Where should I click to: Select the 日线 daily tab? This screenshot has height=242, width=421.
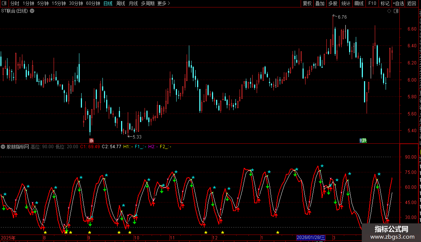pyautogui.click(x=108, y=3)
